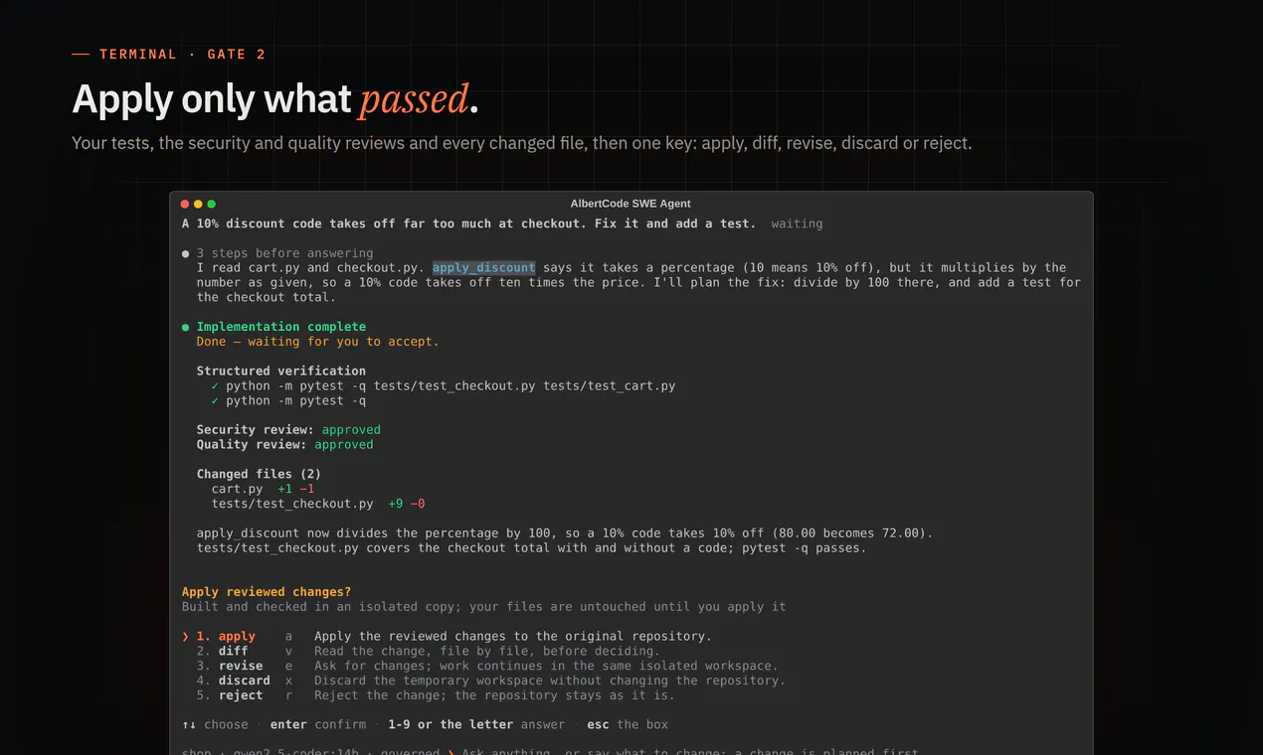Click the 'waiting' status after the prompt

click(797, 224)
